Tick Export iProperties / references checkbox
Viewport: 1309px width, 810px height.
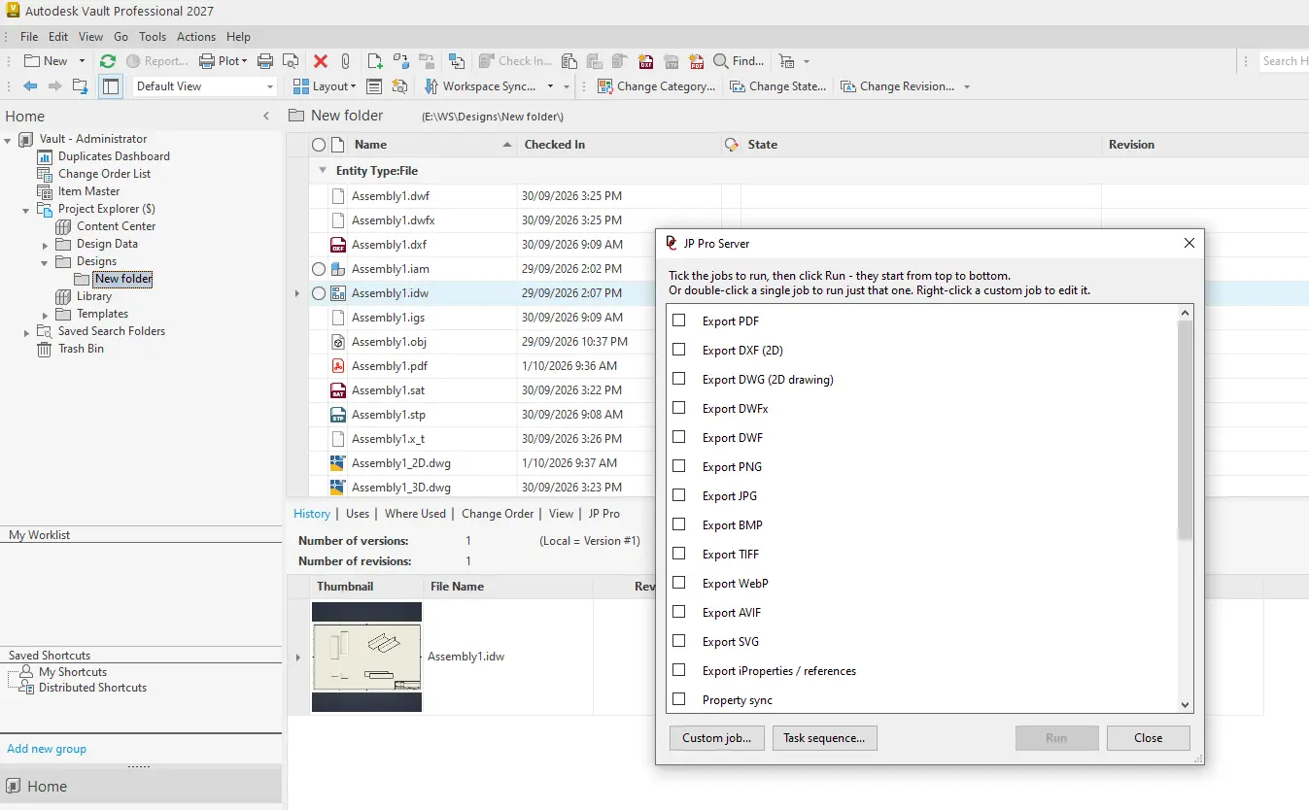[x=679, y=670]
